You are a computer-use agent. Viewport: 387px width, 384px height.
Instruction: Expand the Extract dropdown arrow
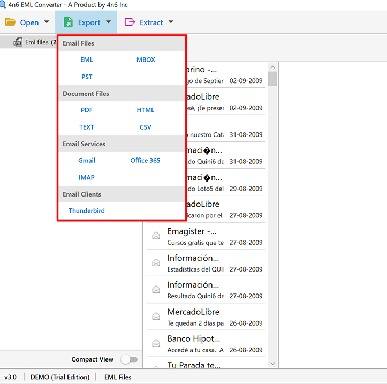(171, 22)
